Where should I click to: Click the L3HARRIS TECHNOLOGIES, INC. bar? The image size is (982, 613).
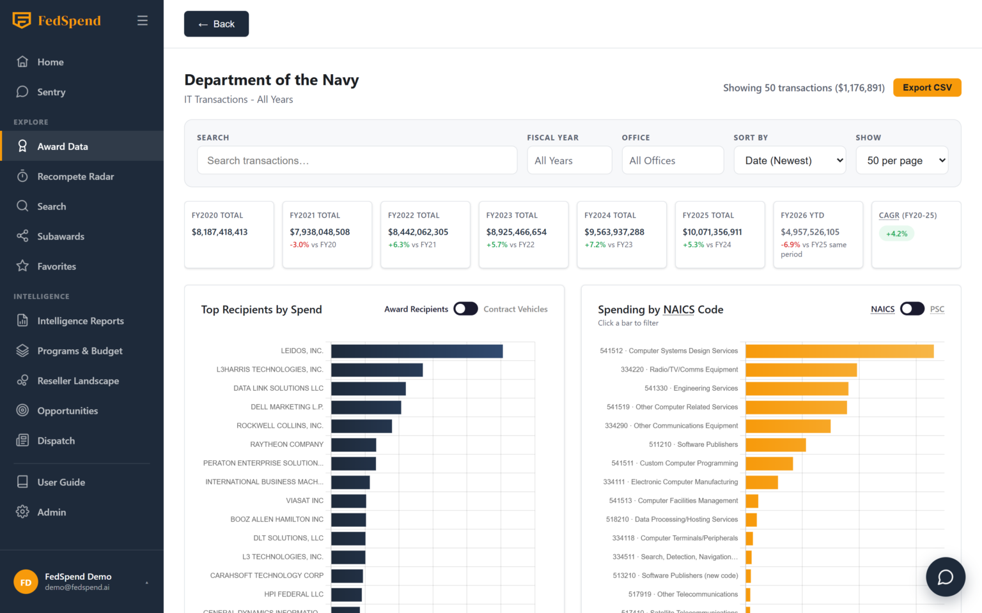click(377, 370)
